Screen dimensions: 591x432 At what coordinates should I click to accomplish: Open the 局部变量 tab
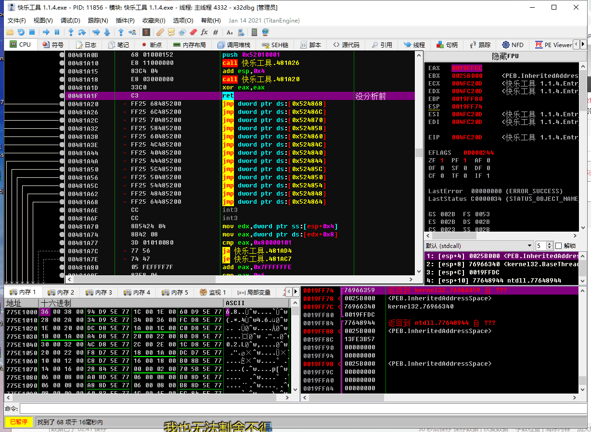click(x=254, y=292)
